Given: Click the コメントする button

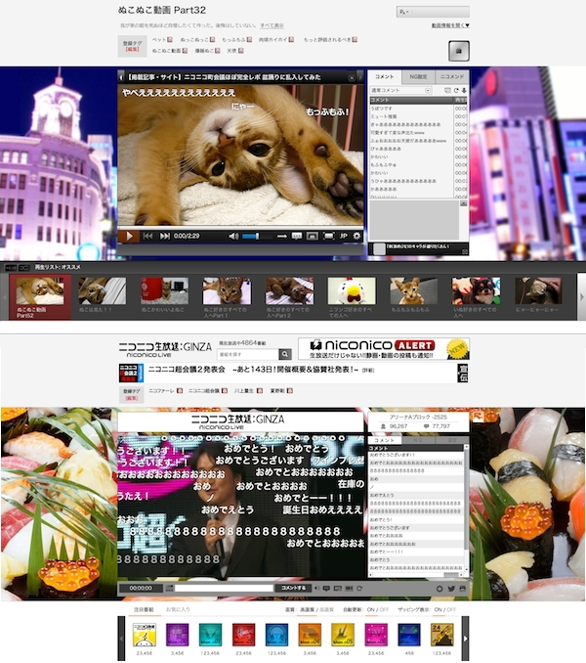Looking at the screenshot, I should [293, 588].
